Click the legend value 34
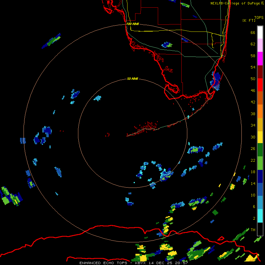The image size is (265, 265). click(253, 125)
